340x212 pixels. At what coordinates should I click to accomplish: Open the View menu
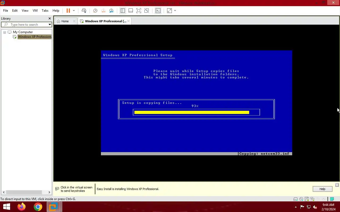click(25, 11)
